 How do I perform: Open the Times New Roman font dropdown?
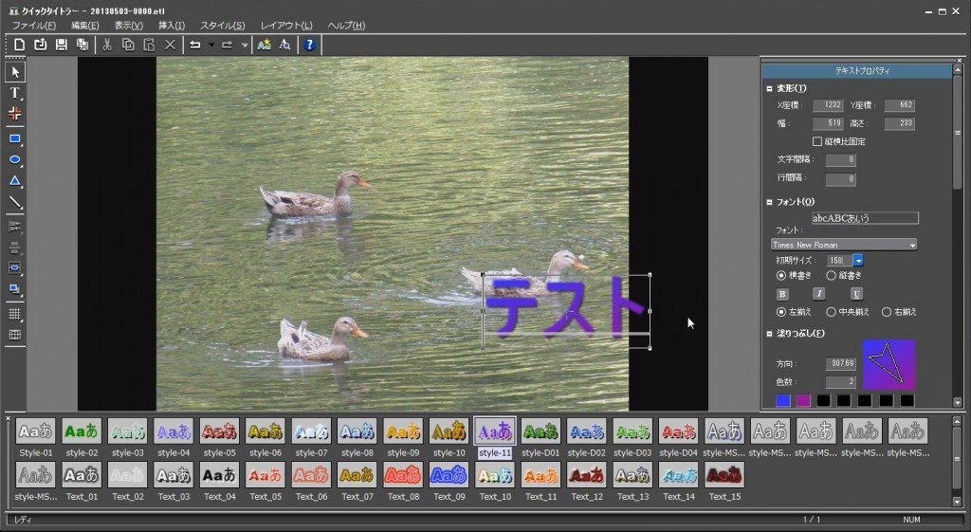coord(844,246)
